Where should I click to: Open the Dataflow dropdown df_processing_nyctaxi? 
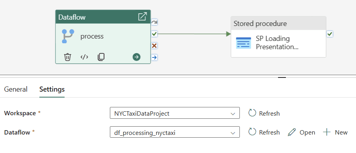(175, 132)
